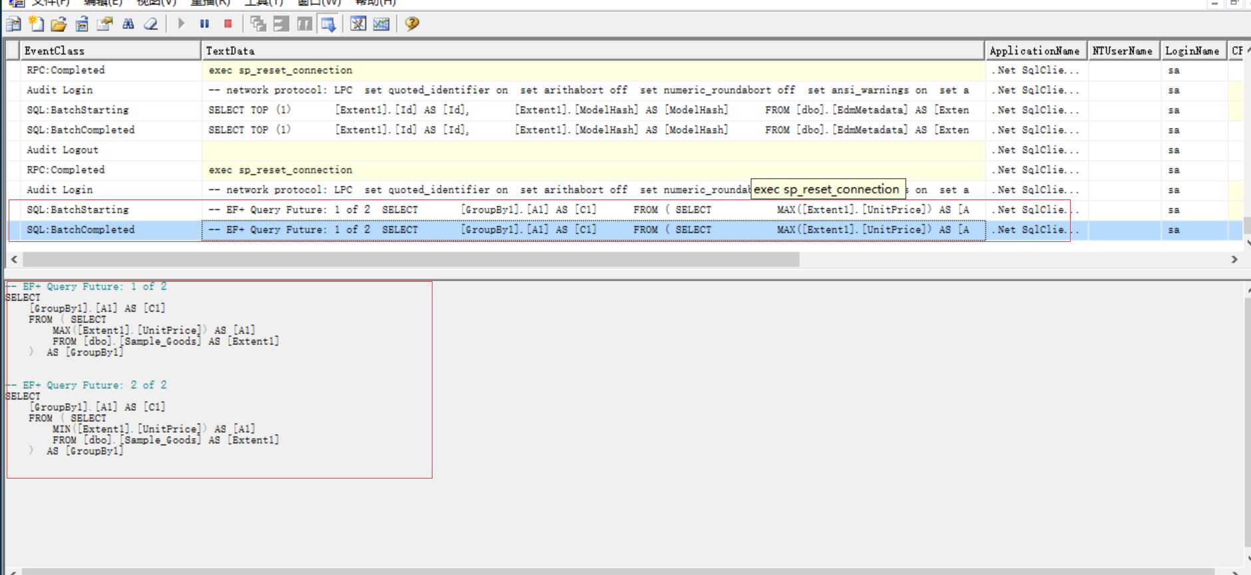Open a trace file with the folder icon

(59, 25)
